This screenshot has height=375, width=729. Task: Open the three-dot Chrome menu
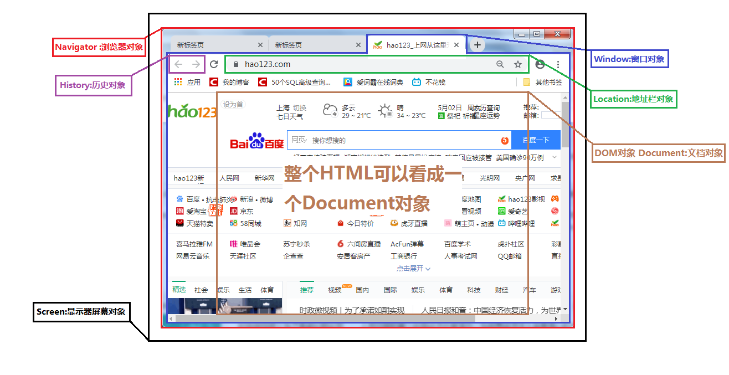(558, 64)
